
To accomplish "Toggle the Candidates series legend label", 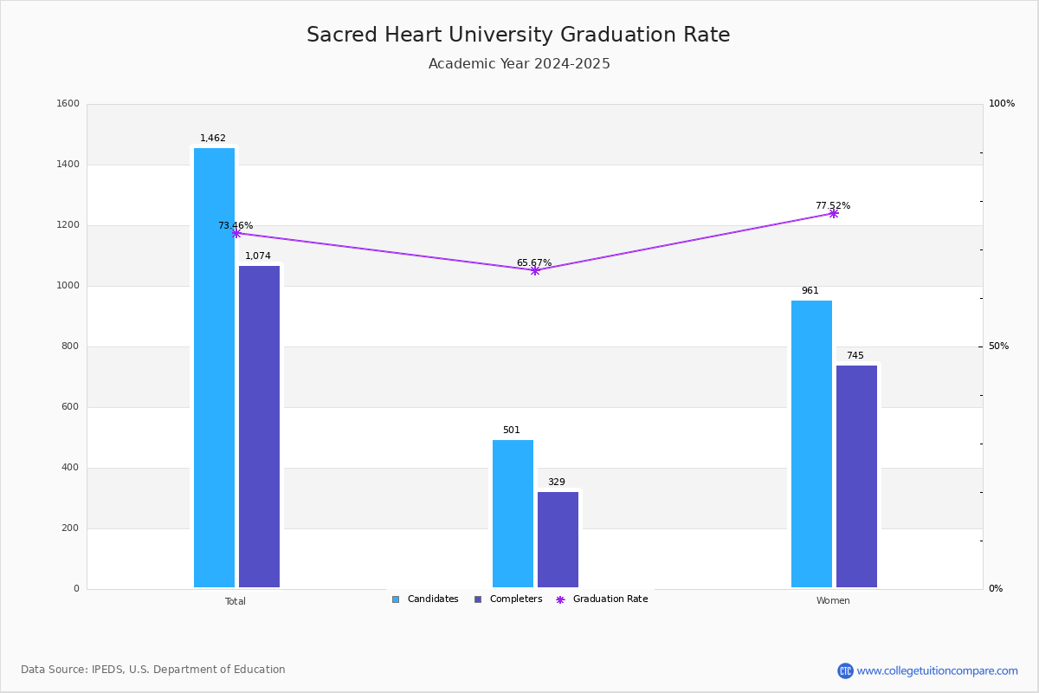I will coord(433,599).
